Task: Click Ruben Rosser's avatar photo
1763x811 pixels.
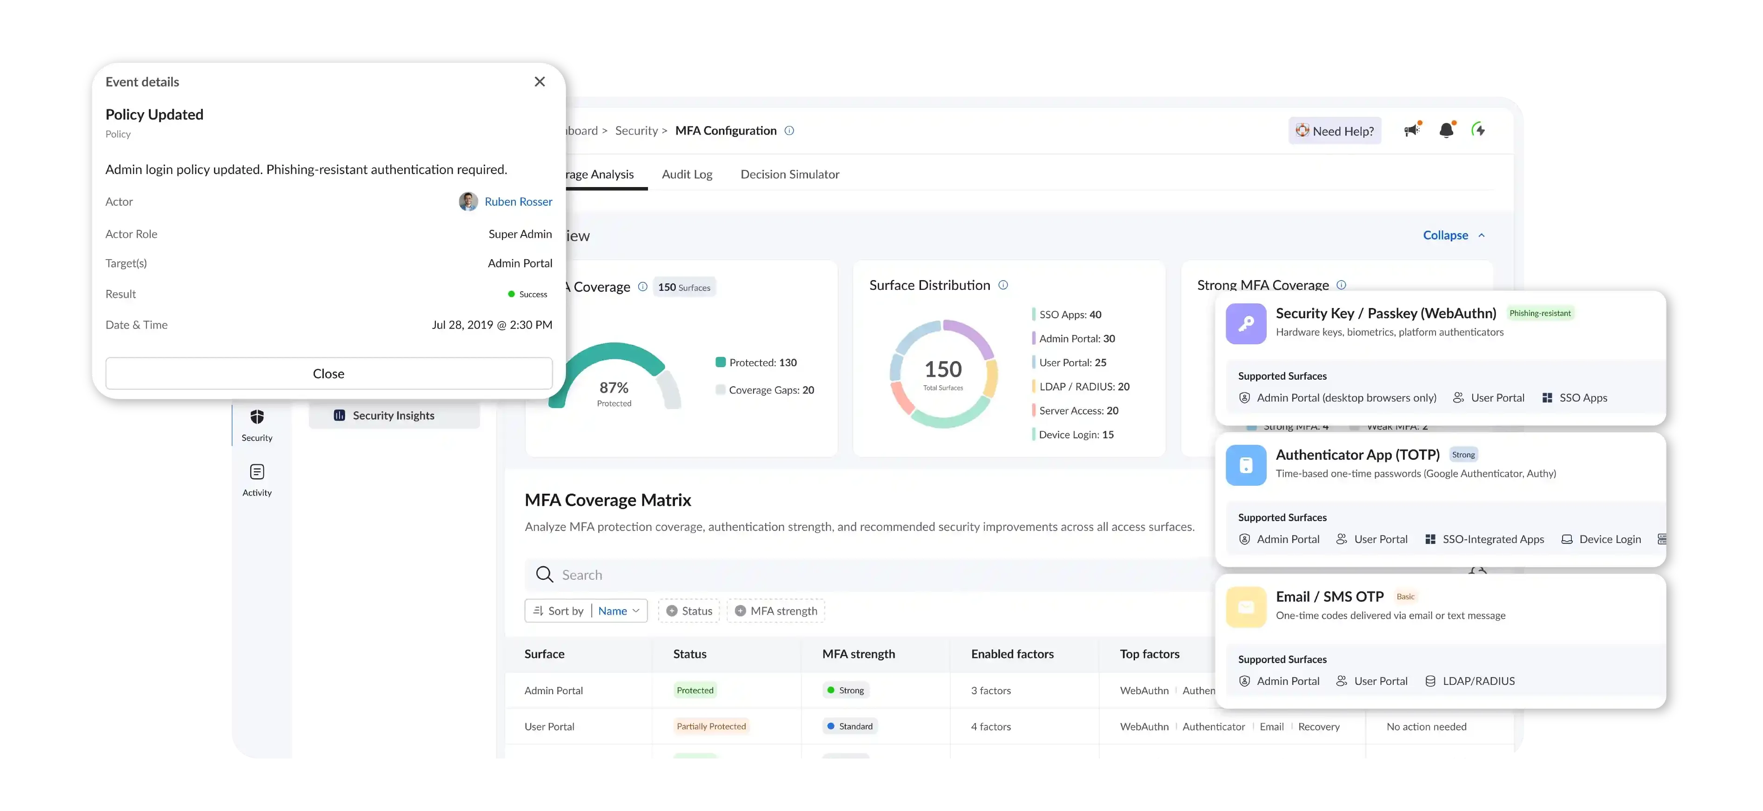Action: point(468,201)
